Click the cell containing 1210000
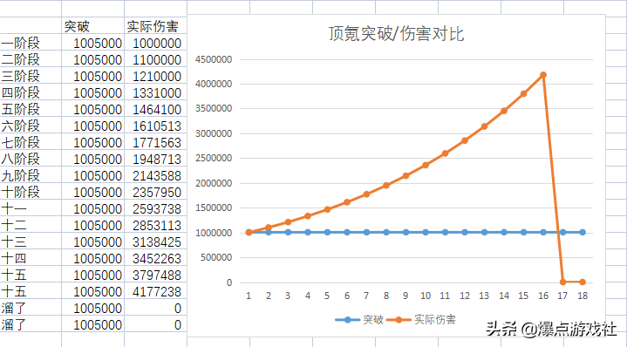The width and height of the screenshot is (627, 347). pyautogui.click(x=155, y=76)
